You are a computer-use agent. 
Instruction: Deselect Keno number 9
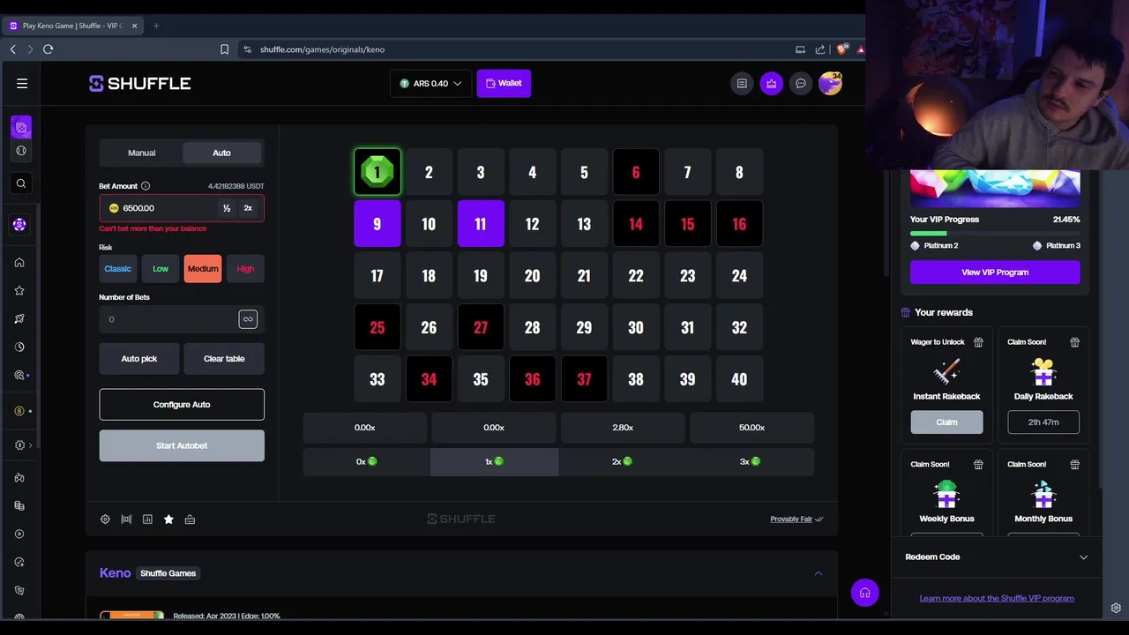coord(377,224)
